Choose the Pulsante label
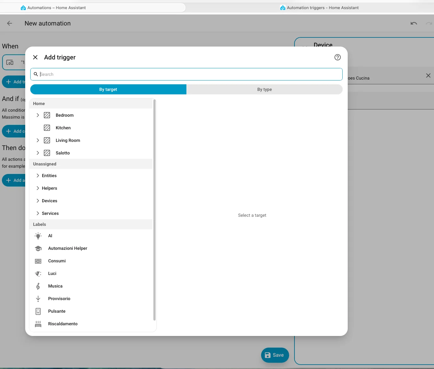 pyautogui.click(x=91, y=311)
